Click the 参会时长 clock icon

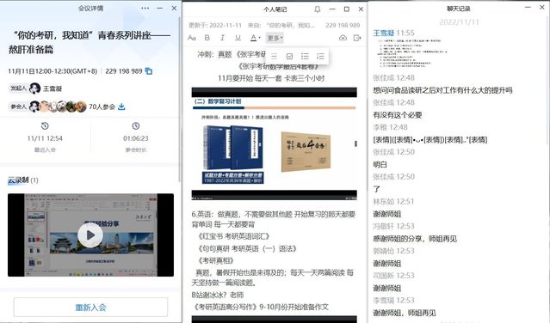[136, 125]
